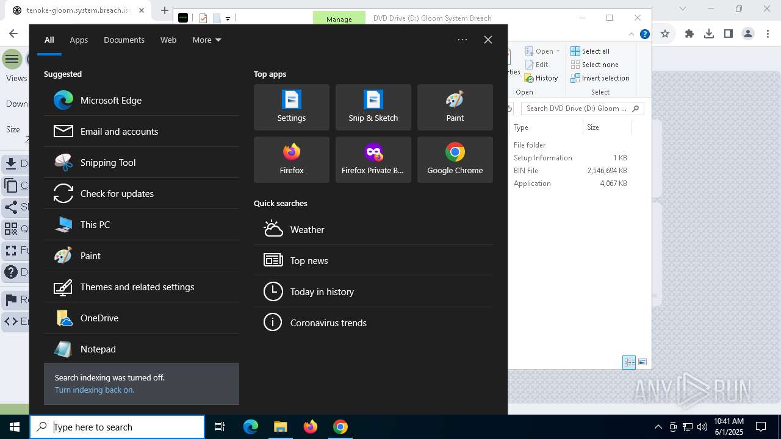Switch Explorer to details view icon
This screenshot has height=439, width=781.
(x=629, y=362)
